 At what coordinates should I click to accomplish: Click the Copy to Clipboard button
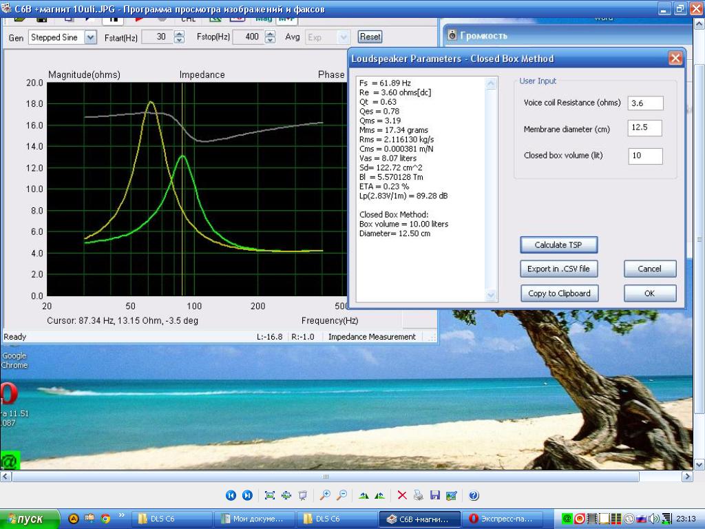(x=560, y=293)
